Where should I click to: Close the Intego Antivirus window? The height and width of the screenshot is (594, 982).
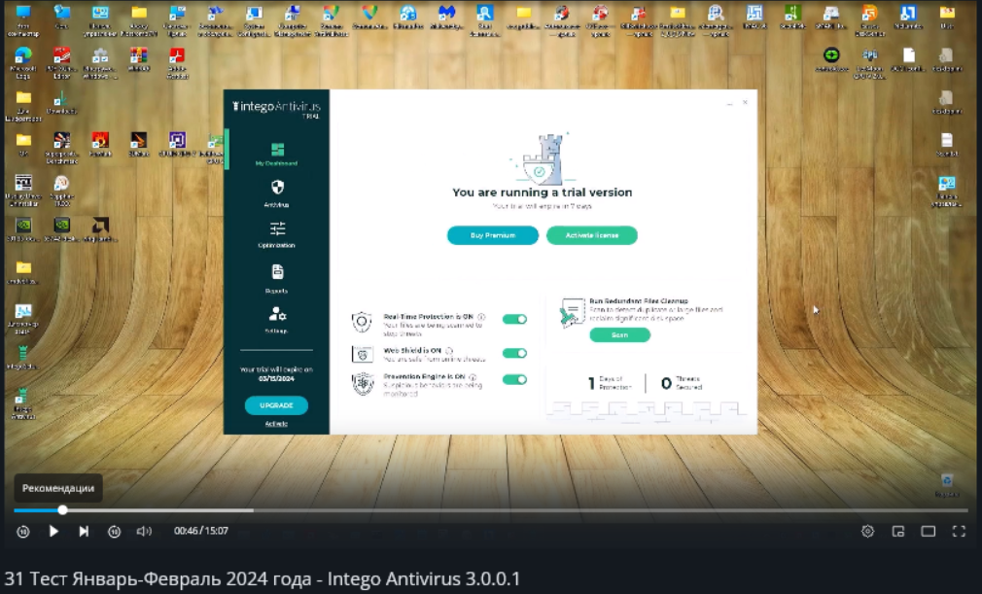point(745,102)
